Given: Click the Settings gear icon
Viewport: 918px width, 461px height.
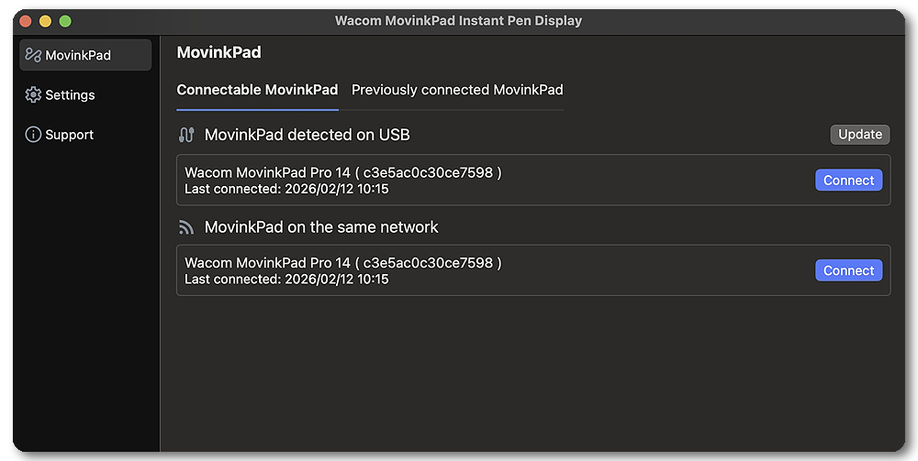Looking at the screenshot, I should click(33, 94).
